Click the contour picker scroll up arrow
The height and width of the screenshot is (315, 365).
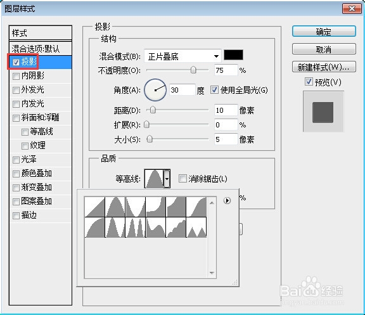[x=212, y=203]
